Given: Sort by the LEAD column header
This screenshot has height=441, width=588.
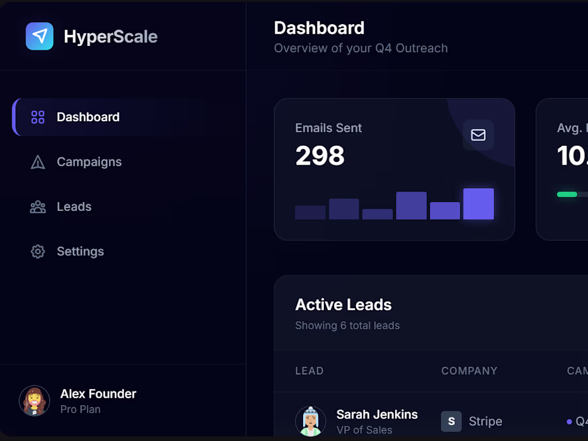Looking at the screenshot, I should [310, 371].
